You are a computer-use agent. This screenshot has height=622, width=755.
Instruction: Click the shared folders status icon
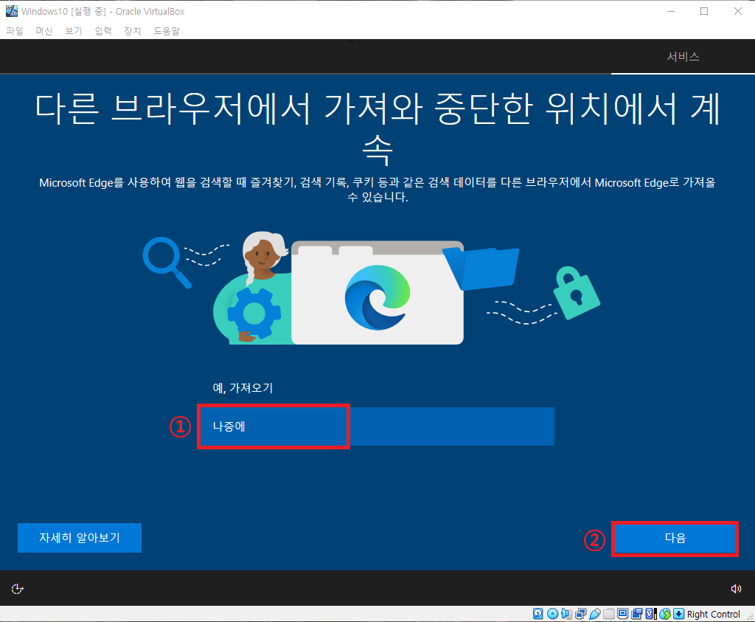tap(608, 613)
